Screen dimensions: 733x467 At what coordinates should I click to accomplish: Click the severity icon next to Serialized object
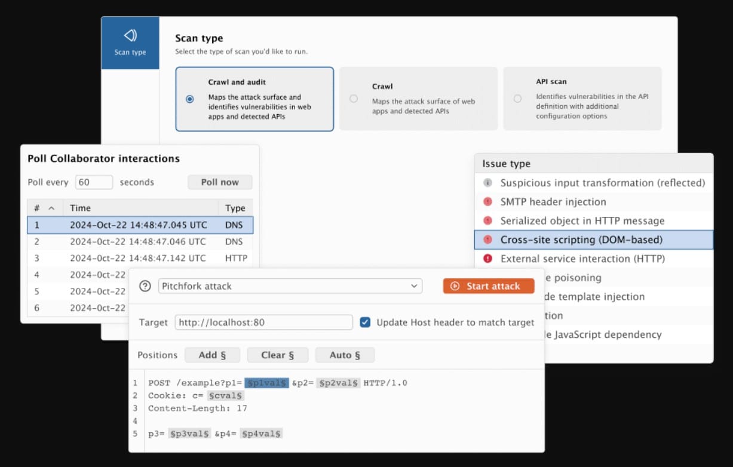487,221
